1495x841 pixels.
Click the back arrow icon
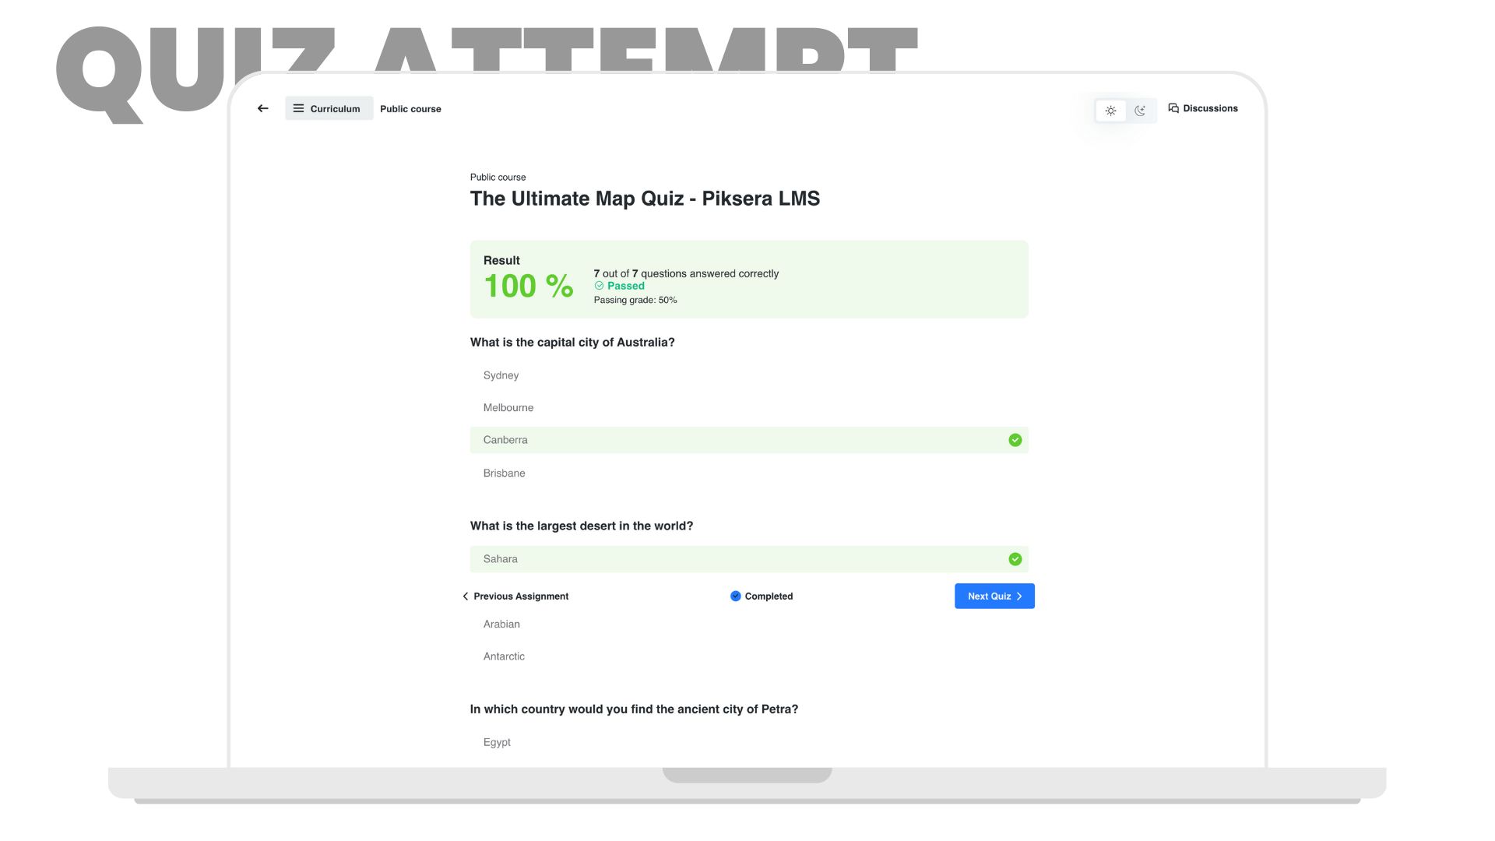coord(262,108)
